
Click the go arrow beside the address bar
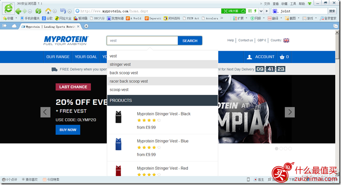(267, 11)
